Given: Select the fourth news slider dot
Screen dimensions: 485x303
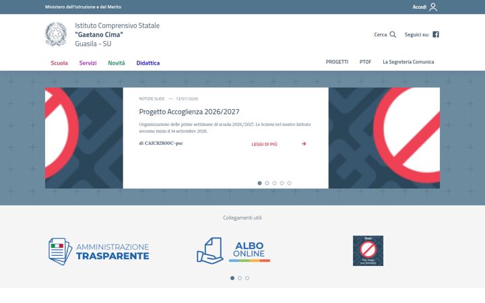Looking at the screenshot, I should tap(282, 183).
